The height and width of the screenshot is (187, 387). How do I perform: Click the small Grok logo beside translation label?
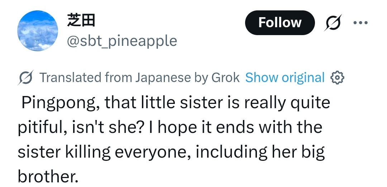(25, 78)
